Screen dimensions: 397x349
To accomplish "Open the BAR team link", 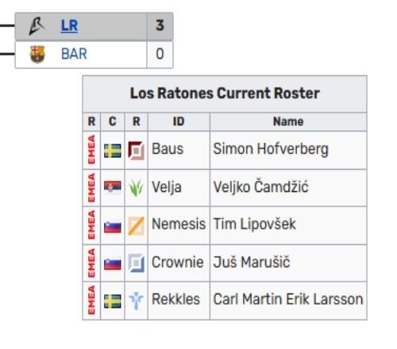I will (74, 54).
